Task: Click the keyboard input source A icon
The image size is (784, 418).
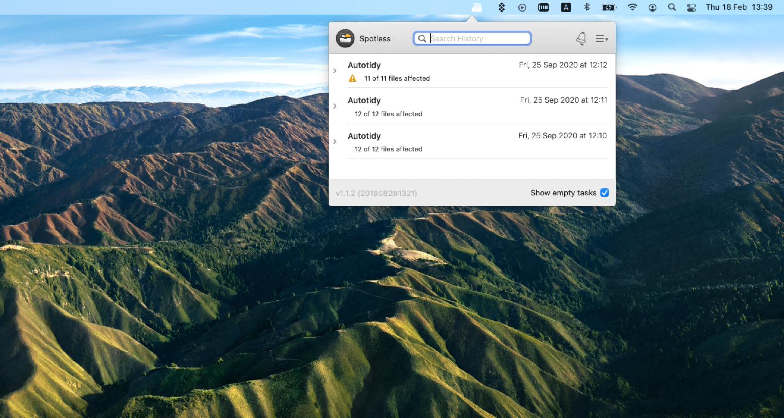Action: [566, 7]
